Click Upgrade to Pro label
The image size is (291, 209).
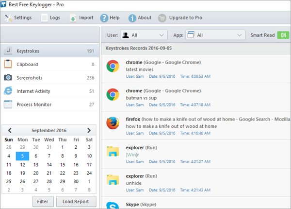[x=186, y=18]
